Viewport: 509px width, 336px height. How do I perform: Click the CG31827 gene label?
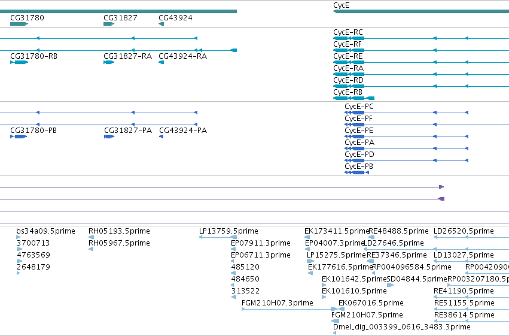[120, 18]
